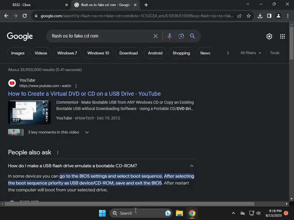Submit search with magnifier icon
The height and width of the screenshot is (220, 294).
pos(192,36)
